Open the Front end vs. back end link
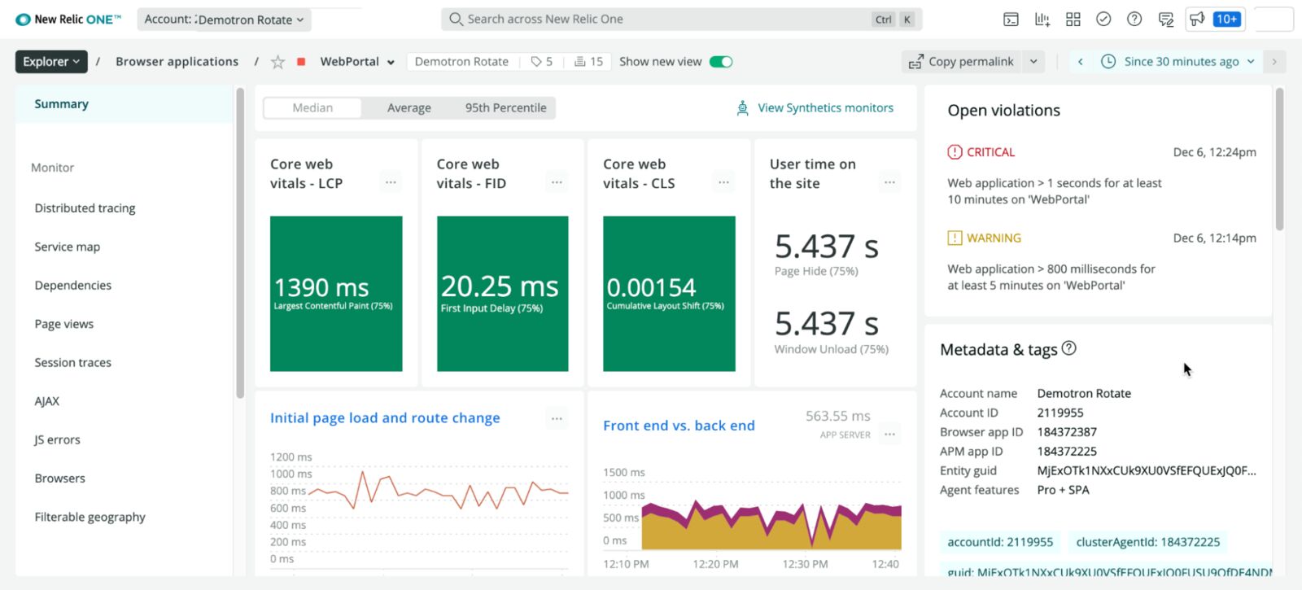The width and height of the screenshot is (1302, 590). coord(679,426)
